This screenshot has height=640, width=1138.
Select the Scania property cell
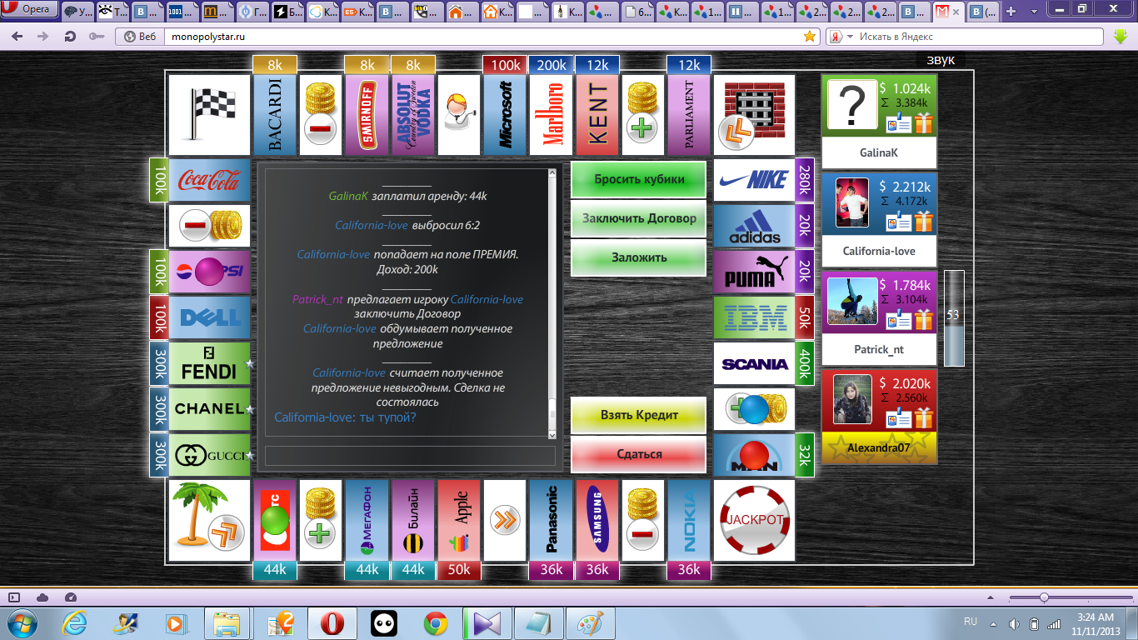coord(754,363)
